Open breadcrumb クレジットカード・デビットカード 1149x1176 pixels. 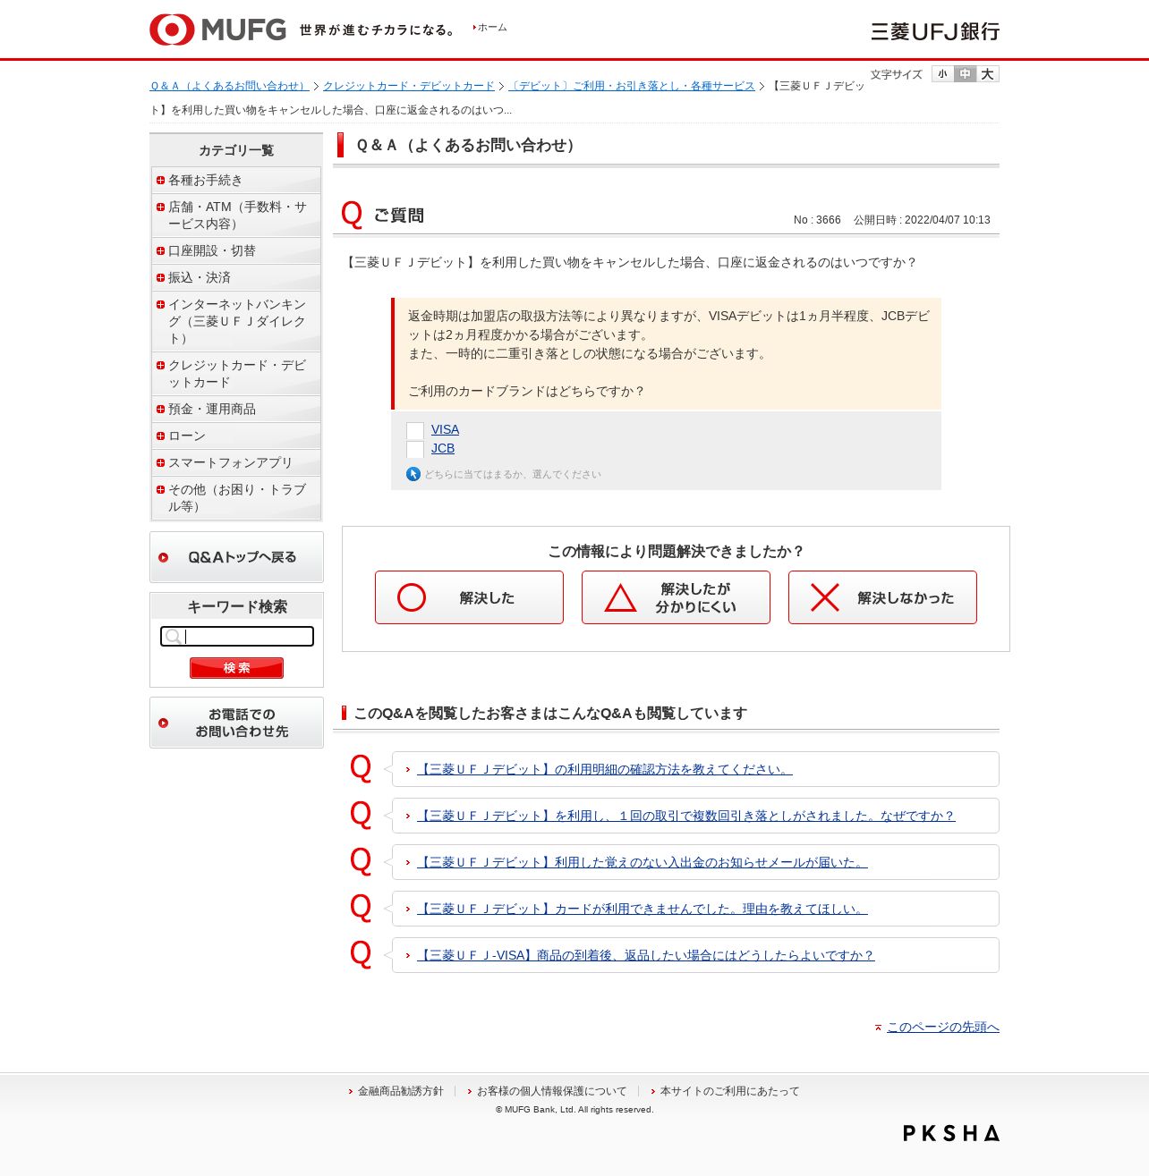click(408, 86)
